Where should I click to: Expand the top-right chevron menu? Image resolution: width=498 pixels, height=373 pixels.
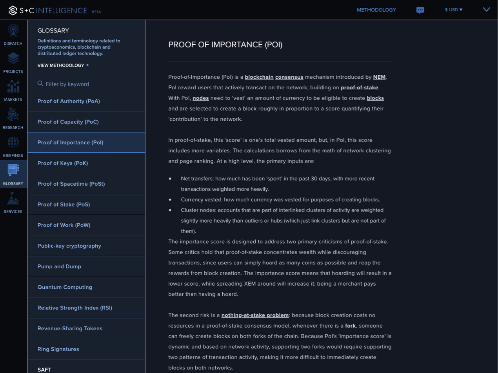487,9
